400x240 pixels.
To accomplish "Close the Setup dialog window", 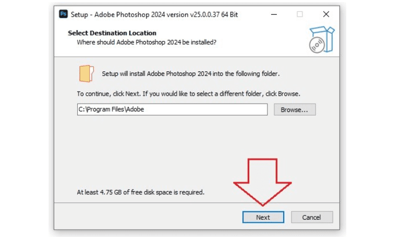I will [x=326, y=14].
